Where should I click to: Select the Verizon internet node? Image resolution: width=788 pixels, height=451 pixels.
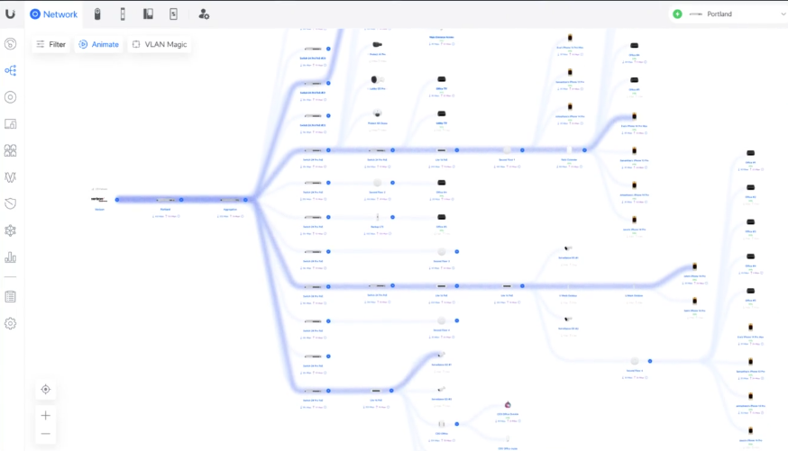[99, 199]
